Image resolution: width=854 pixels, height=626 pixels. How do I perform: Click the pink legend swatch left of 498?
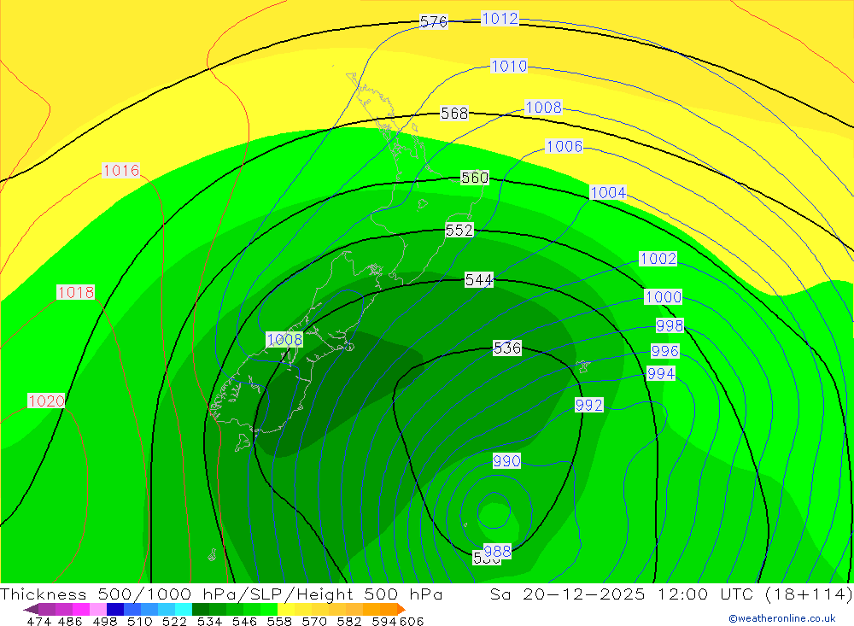coord(98,609)
